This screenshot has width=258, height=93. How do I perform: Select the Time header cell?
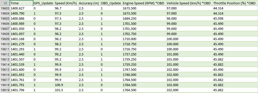21,3
